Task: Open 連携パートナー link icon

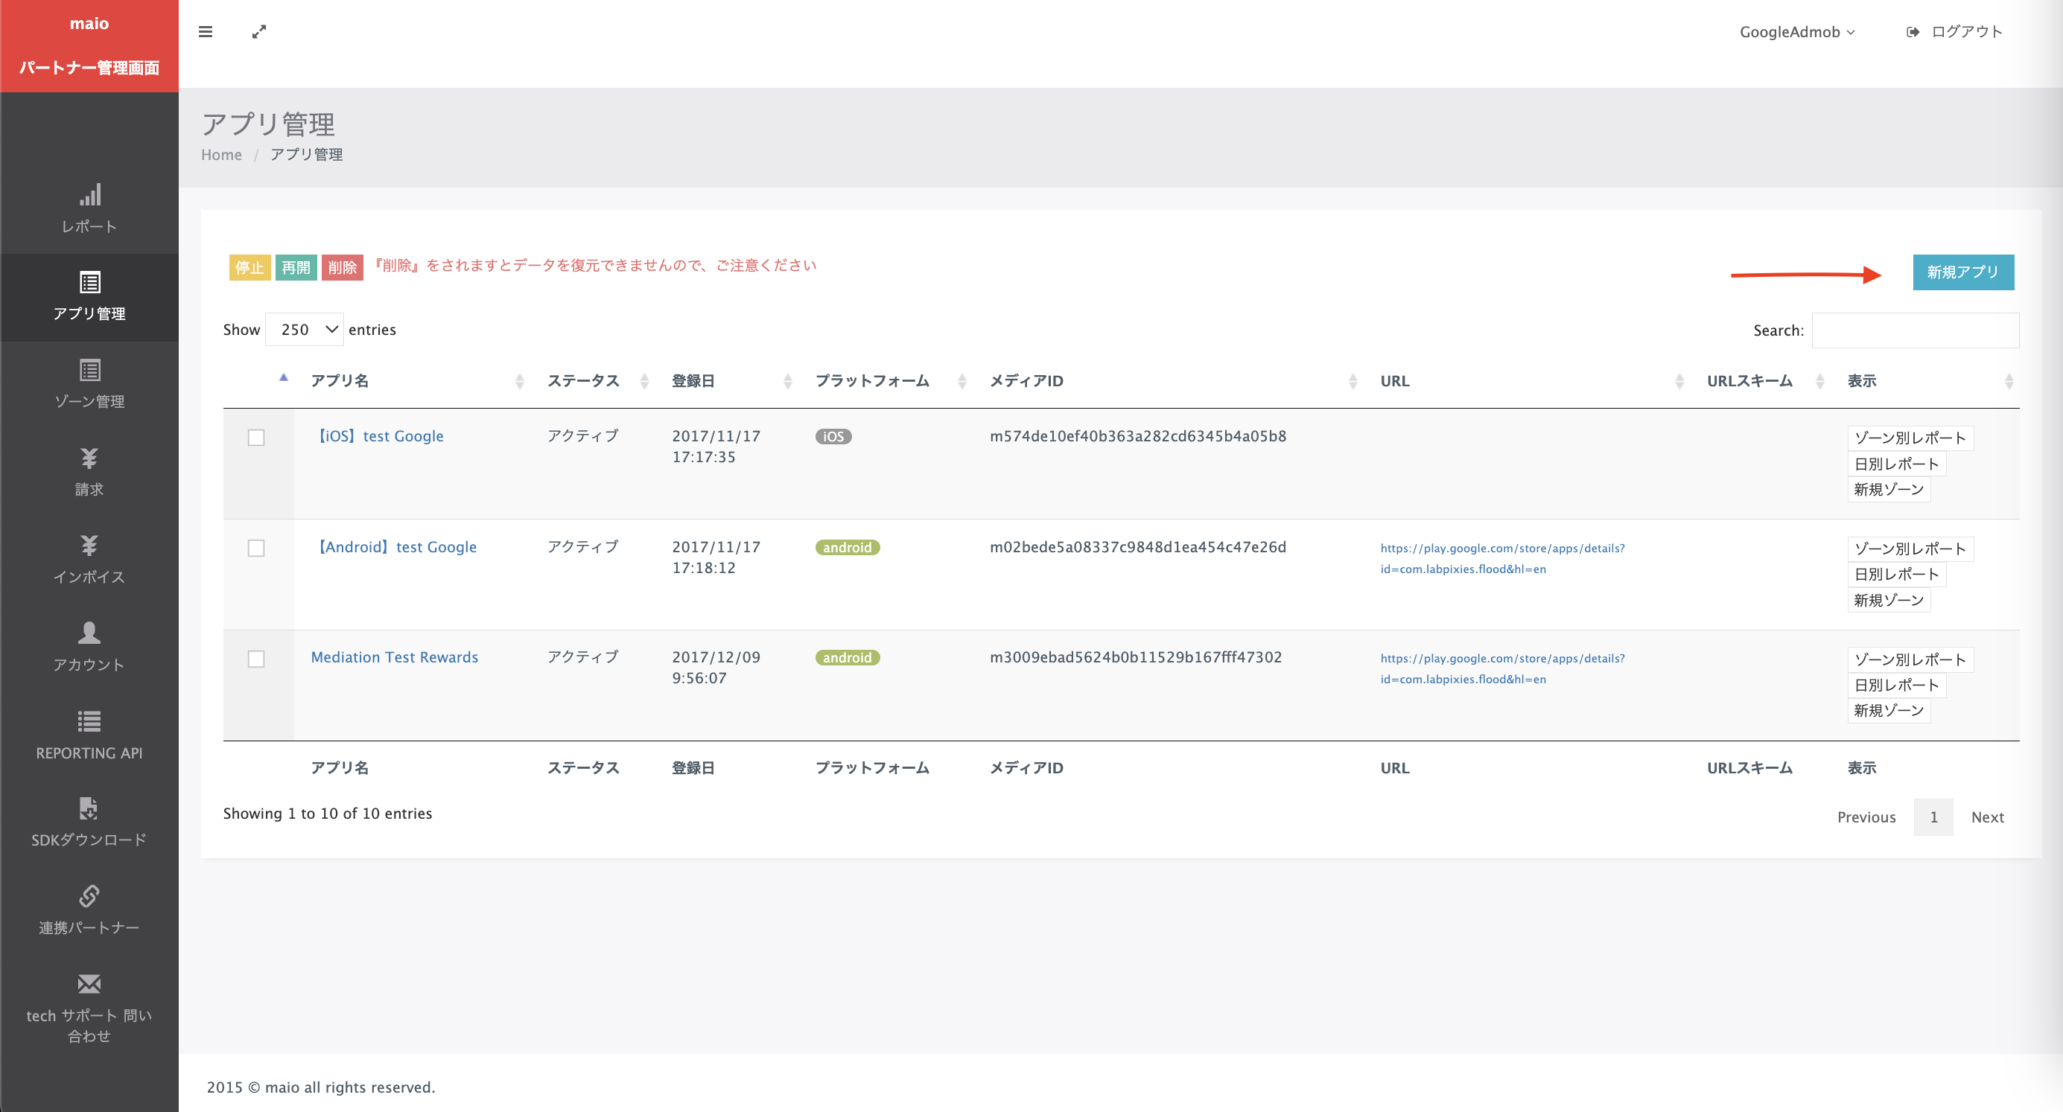Action: pos(89,896)
